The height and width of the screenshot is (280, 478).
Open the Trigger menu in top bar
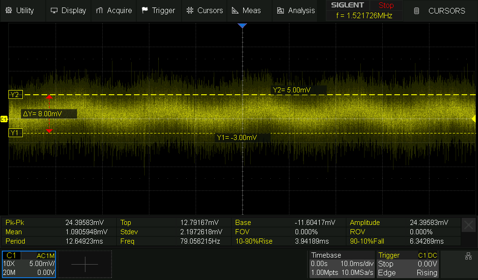(158, 10)
